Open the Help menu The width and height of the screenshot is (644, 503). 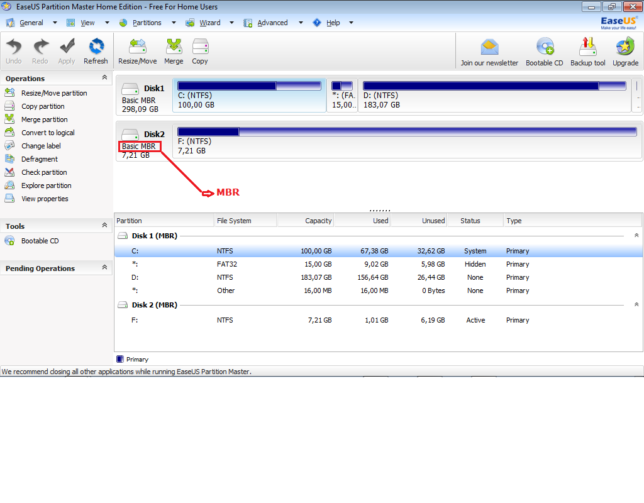(x=333, y=23)
